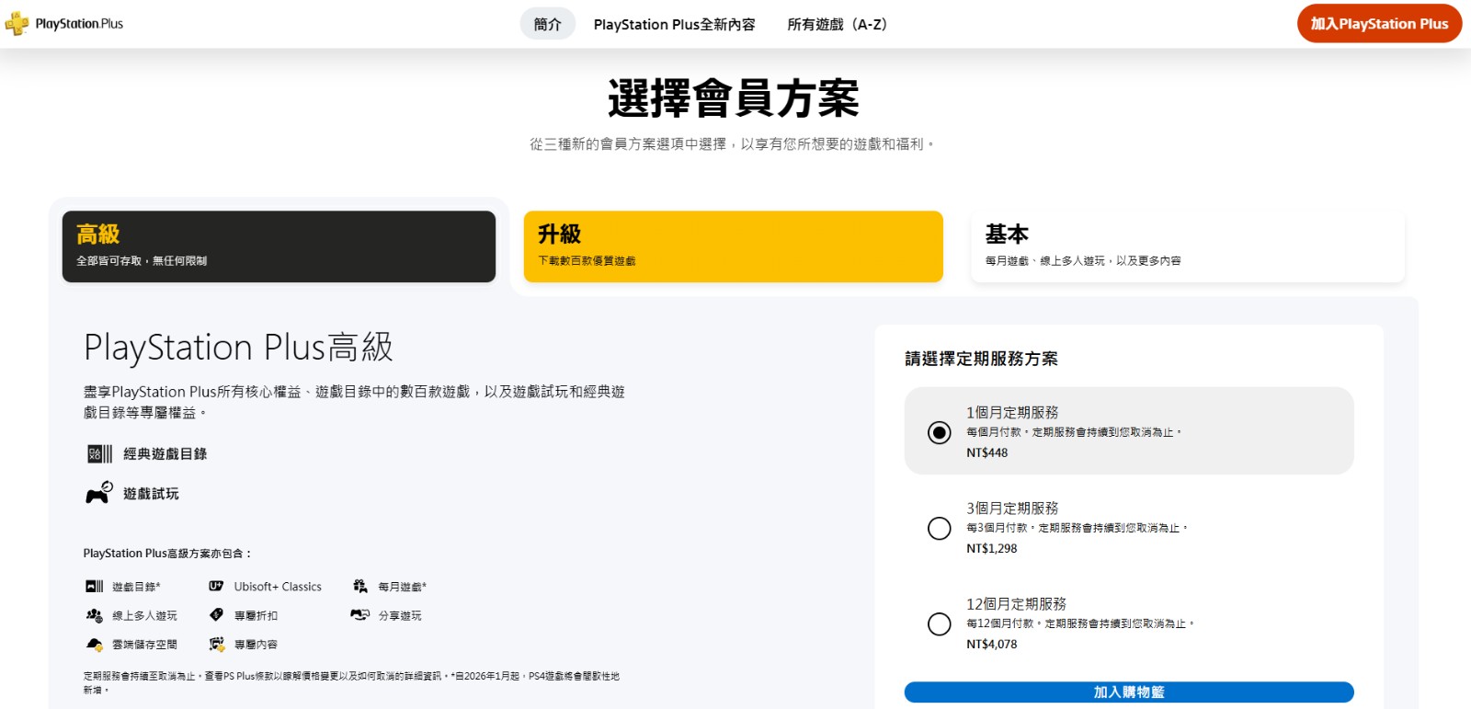Viewport: 1471px width, 709px height.
Task: Click the 每月遊戲* feature text
Action: pyautogui.click(x=403, y=587)
